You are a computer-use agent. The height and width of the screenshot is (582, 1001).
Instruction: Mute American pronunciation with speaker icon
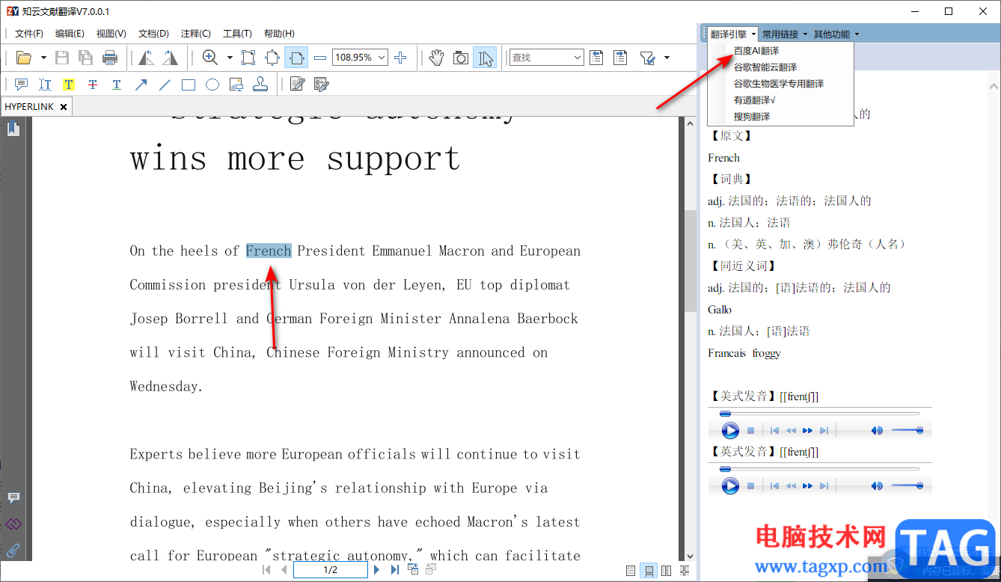[x=877, y=430]
